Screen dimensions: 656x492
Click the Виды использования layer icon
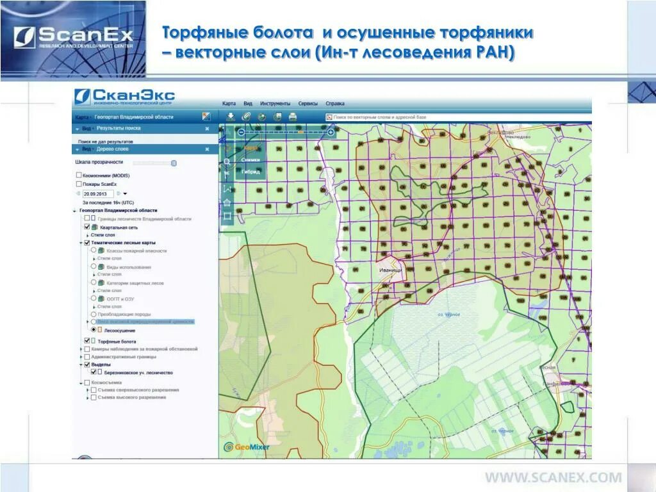101,267
